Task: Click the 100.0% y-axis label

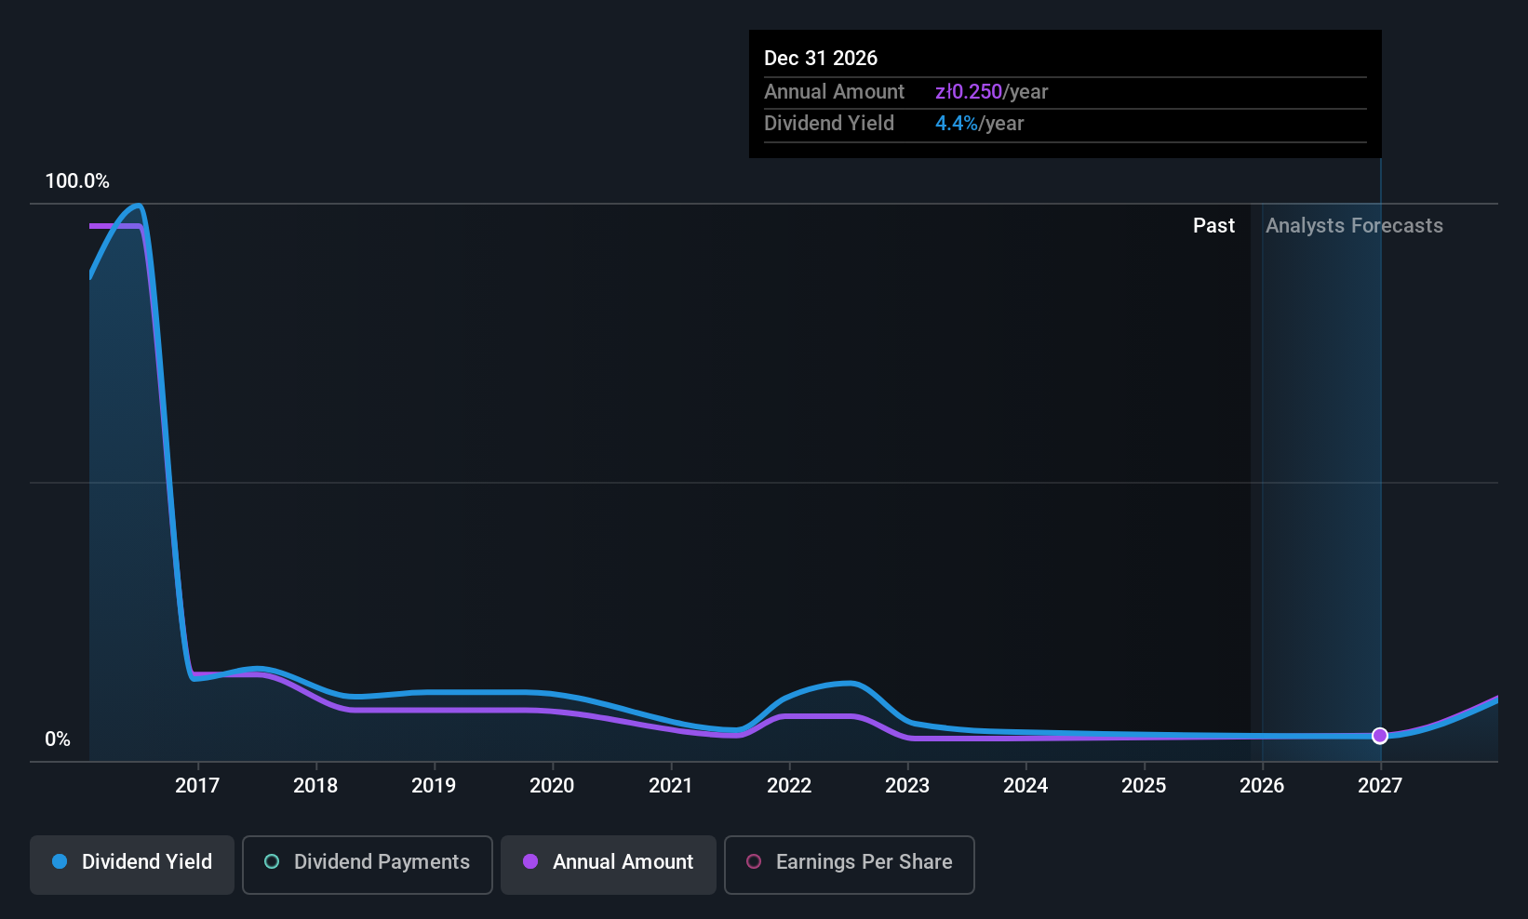Action: (77, 181)
